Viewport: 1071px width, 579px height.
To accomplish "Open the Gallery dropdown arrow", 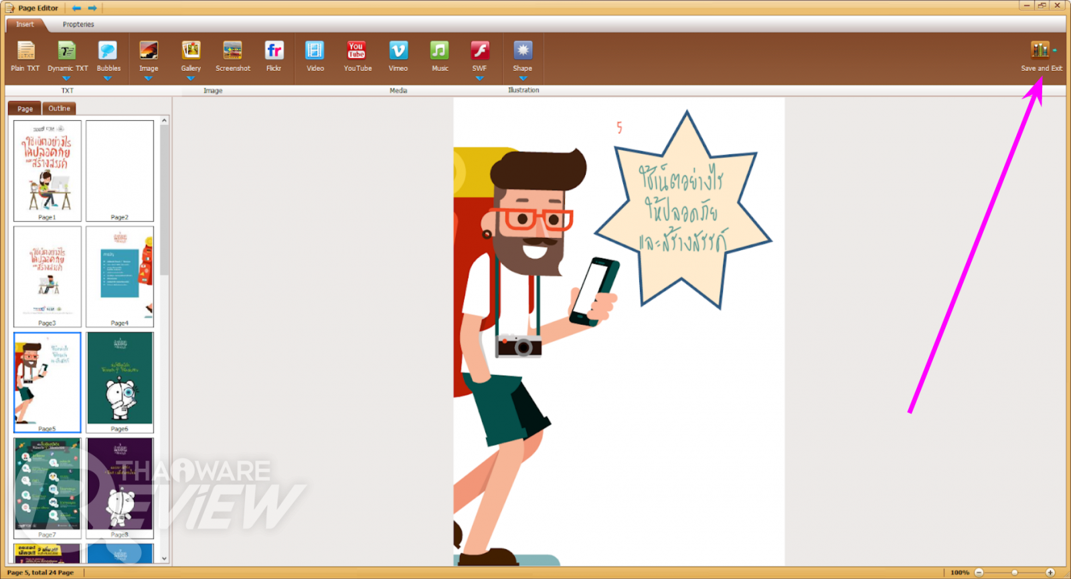I will pyautogui.click(x=191, y=78).
